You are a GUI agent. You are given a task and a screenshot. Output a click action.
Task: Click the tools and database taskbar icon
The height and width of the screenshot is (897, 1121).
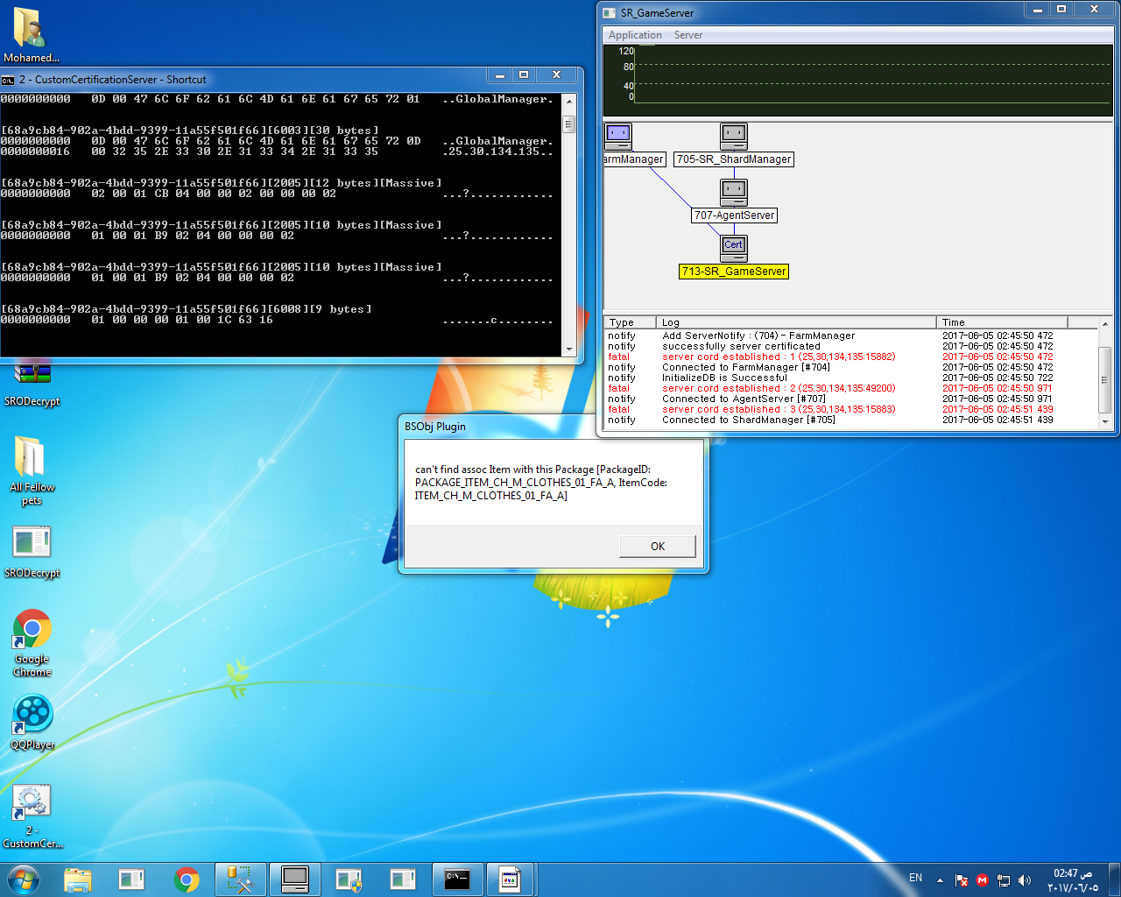pos(240,879)
